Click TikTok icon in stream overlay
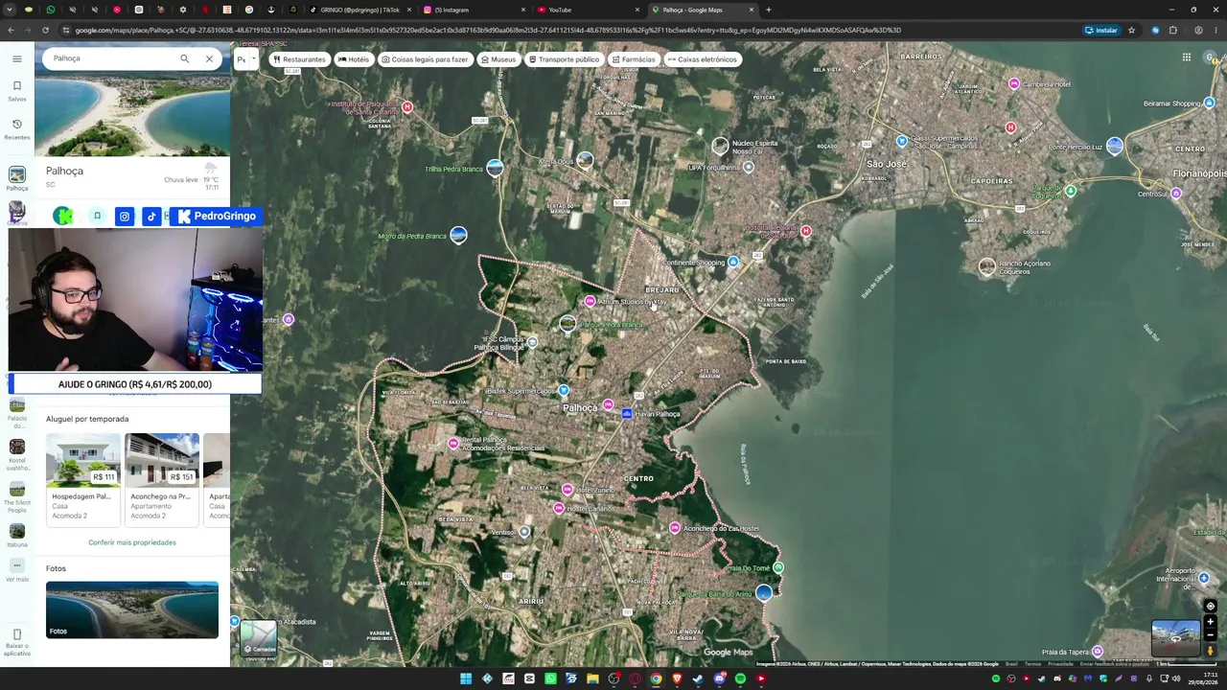The height and width of the screenshot is (690, 1227). [x=151, y=217]
